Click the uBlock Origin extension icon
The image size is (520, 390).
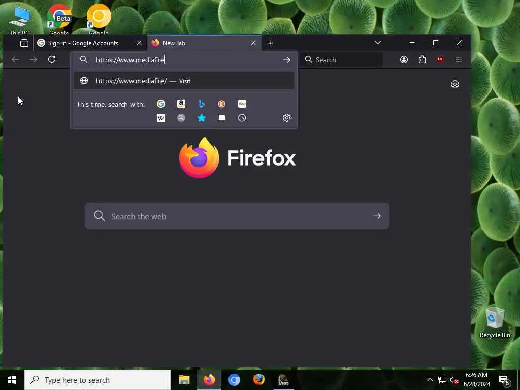coord(440,60)
